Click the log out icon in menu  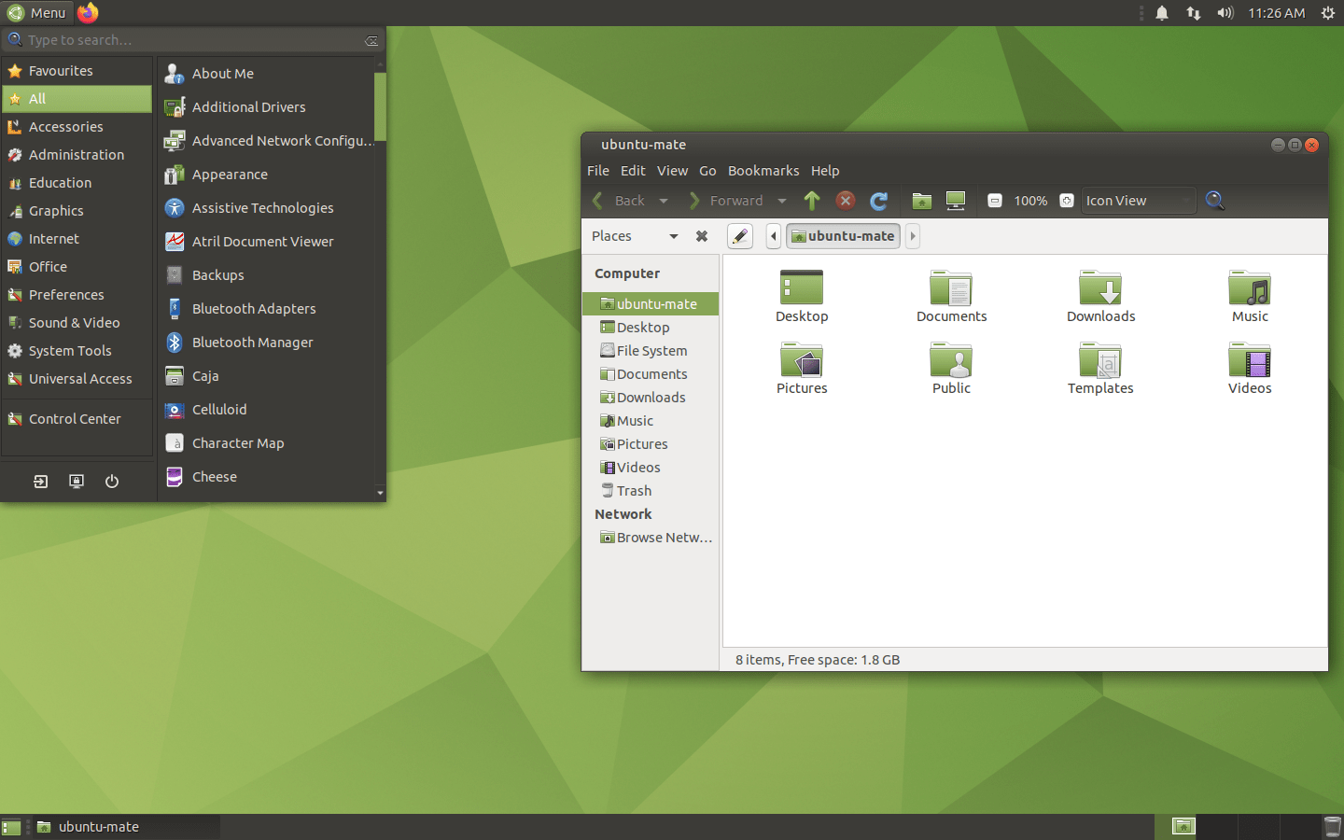[x=40, y=482]
